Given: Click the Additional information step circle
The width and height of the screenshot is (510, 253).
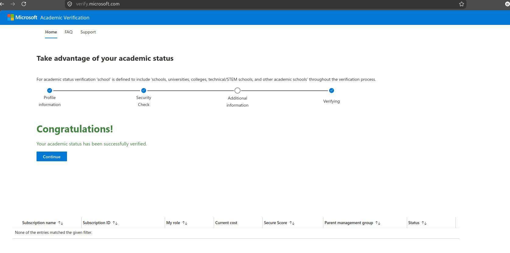Looking at the screenshot, I should tap(237, 91).
